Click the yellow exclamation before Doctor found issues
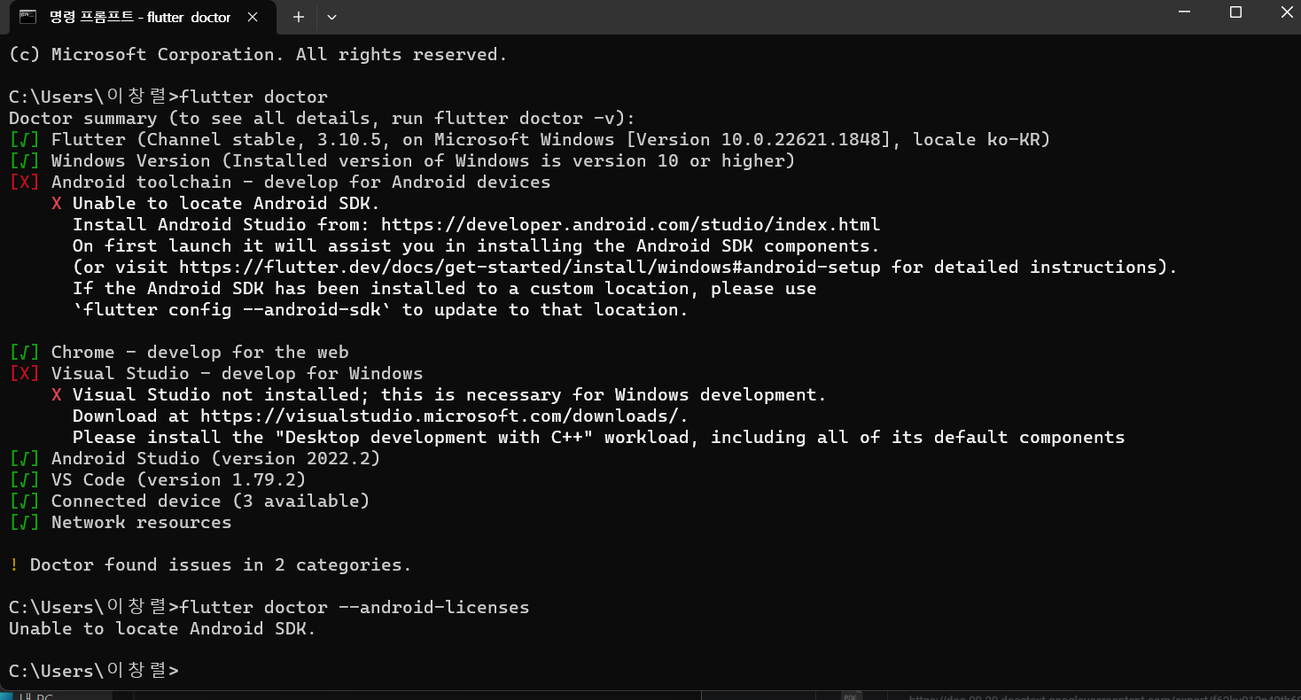Image resolution: width=1301 pixels, height=700 pixels. pyautogui.click(x=13, y=565)
